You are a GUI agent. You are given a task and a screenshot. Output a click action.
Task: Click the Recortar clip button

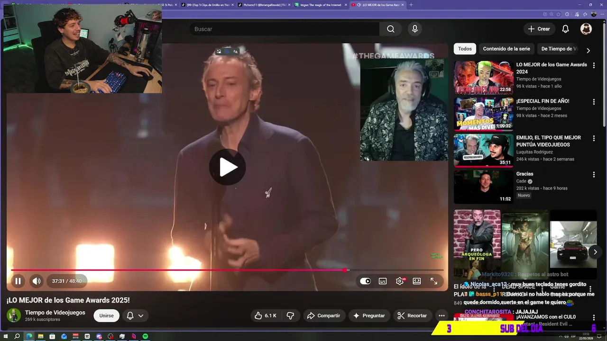(412, 315)
